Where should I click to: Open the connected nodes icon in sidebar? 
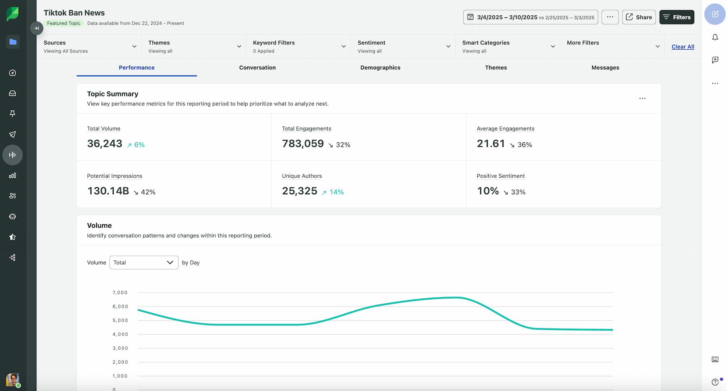(13, 257)
